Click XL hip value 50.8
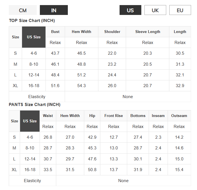The image size is (197, 190). click(x=92, y=170)
